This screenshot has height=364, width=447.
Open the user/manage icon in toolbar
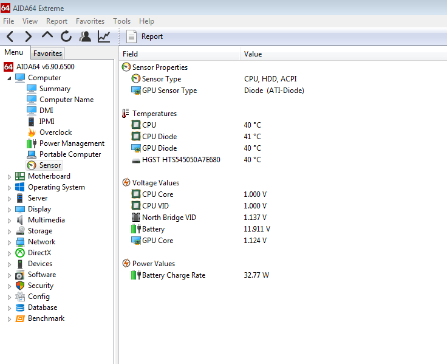point(85,36)
